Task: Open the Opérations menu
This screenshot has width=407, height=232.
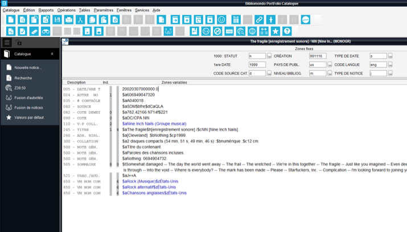Action: click(x=67, y=10)
